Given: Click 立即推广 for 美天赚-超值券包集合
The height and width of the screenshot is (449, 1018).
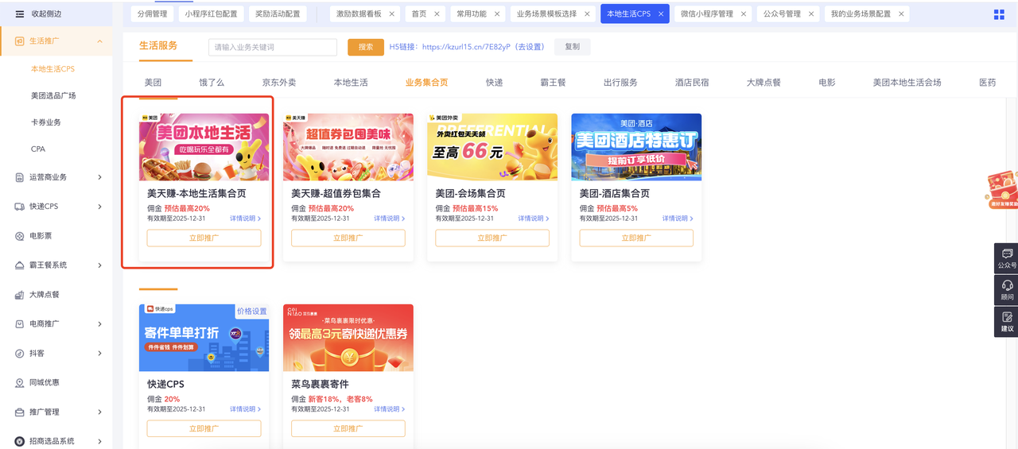Looking at the screenshot, I should 348,238.
